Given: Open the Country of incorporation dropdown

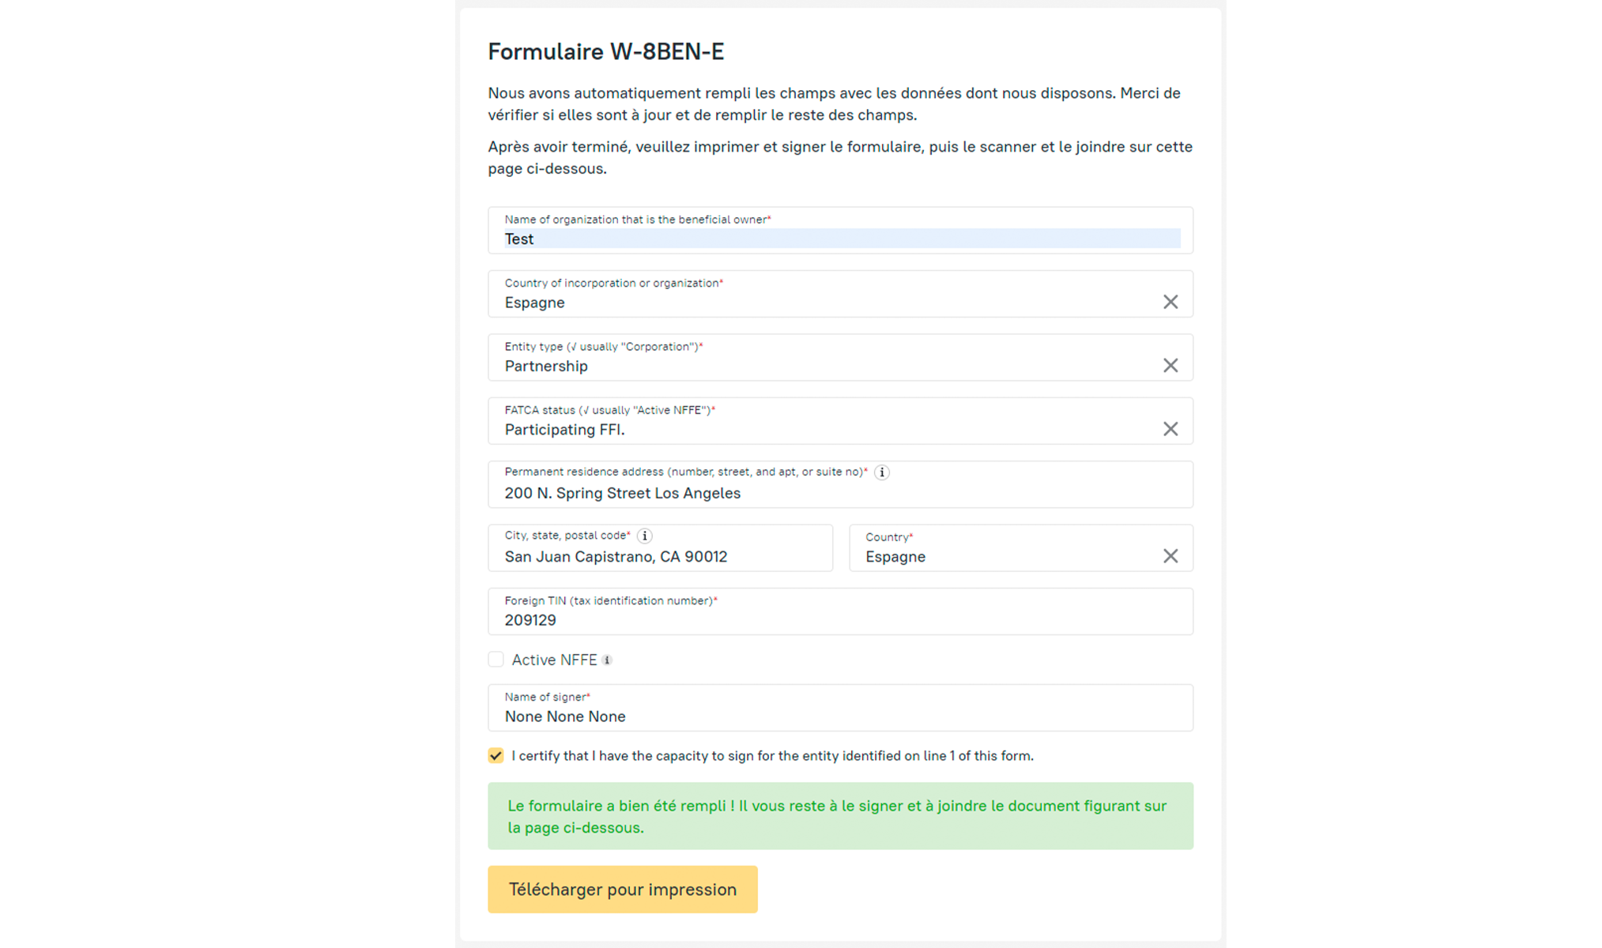Looking at the screenshot, I should (822, 303).
